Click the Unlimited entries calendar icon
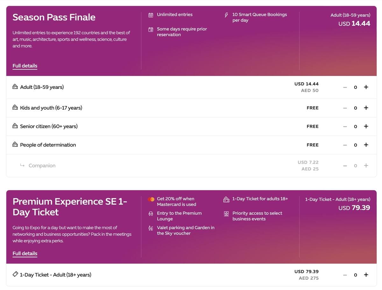 click(x=151, y=15)
